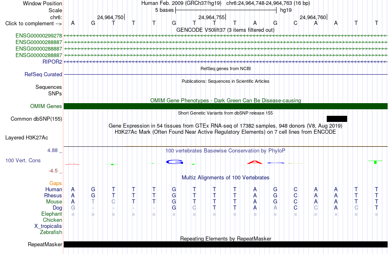Click the Elephant species row label
The width and height of the screenshot is (388, 254).
(51, 214)
